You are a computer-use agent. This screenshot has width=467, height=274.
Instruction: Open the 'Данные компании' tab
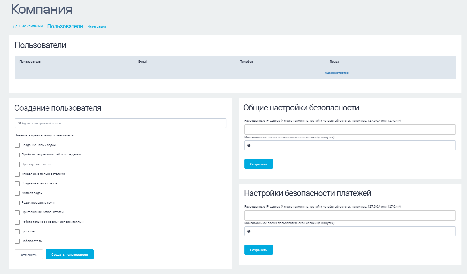[28, 26]
